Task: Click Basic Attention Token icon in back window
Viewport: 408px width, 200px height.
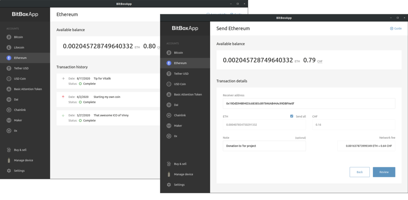Action: pos(9,89)
